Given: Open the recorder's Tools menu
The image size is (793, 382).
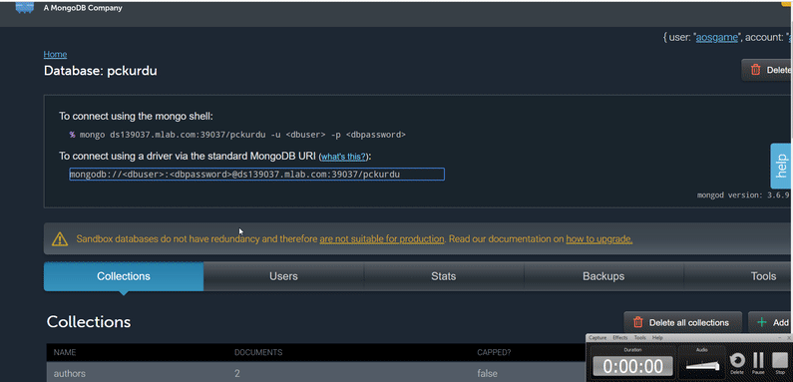Looking at the screenshot, I should pyautogui.click(x=639, y=337).
